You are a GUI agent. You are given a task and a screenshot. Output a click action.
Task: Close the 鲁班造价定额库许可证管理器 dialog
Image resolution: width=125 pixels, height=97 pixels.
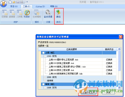pos(121,37)
